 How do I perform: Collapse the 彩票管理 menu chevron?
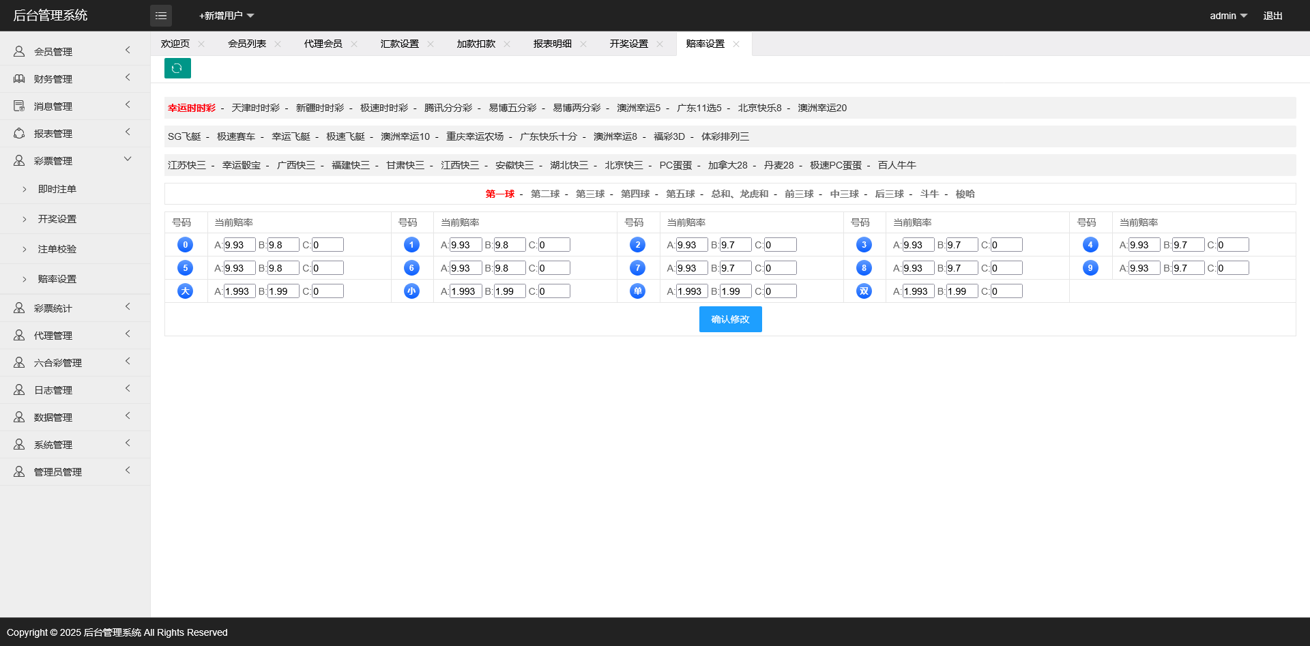128,159
